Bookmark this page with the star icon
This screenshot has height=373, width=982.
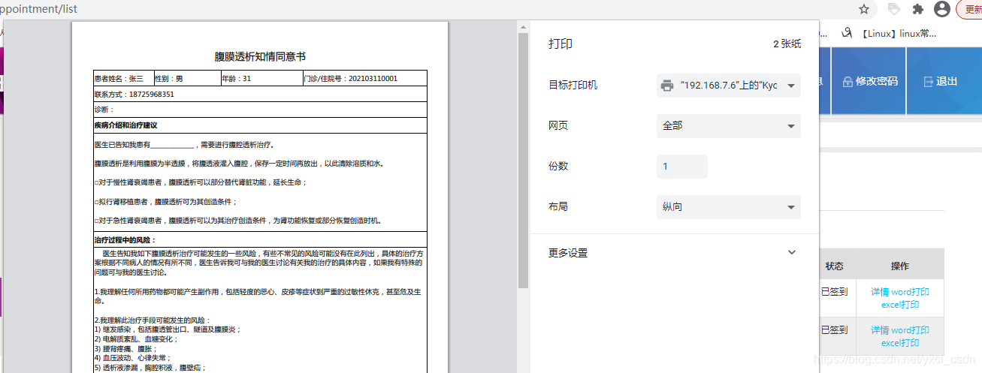click(x=864, y=9)
